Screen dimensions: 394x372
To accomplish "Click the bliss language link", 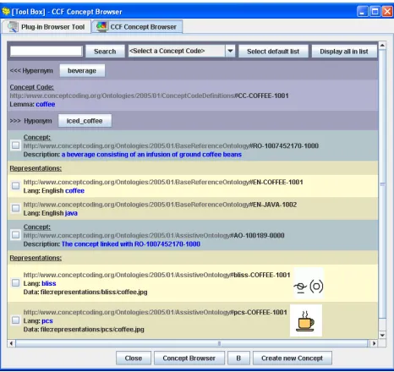I will click(x=49, y=283).
